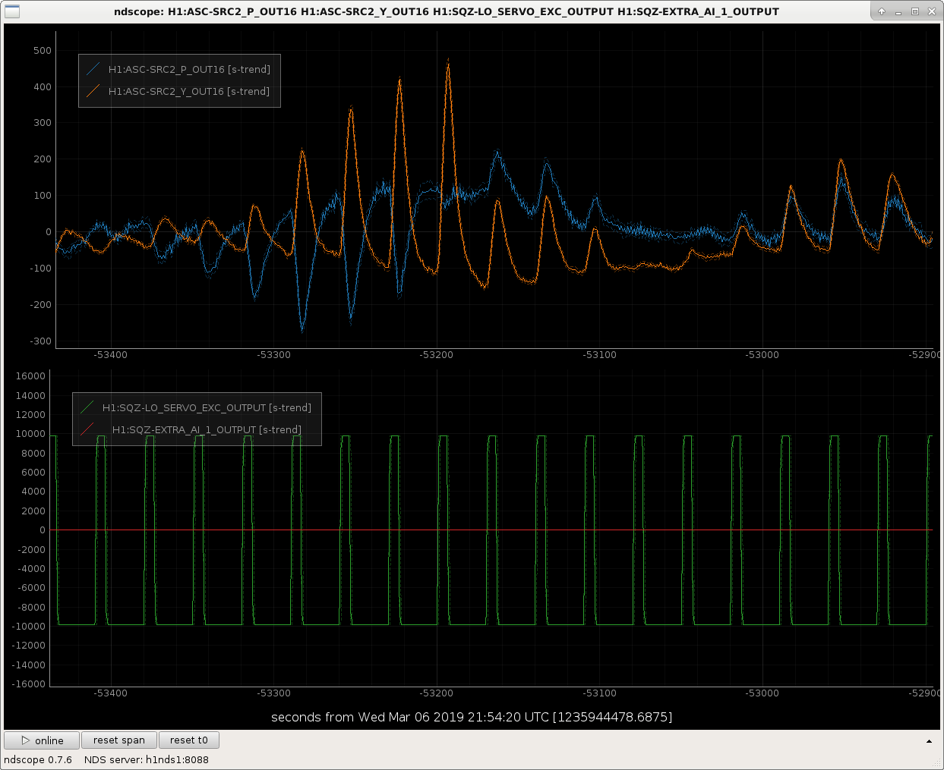The image size is (944, 770).
Task: Click green line sample for LO_SERVO_EXC_OUTPUT
Action: click(x=87, y=407)
